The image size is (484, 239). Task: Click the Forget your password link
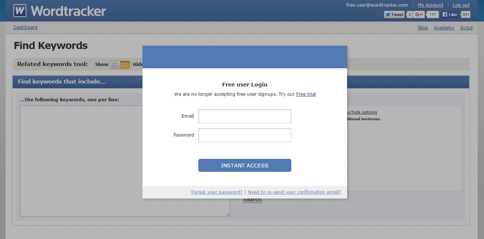[x=217, y=192]
